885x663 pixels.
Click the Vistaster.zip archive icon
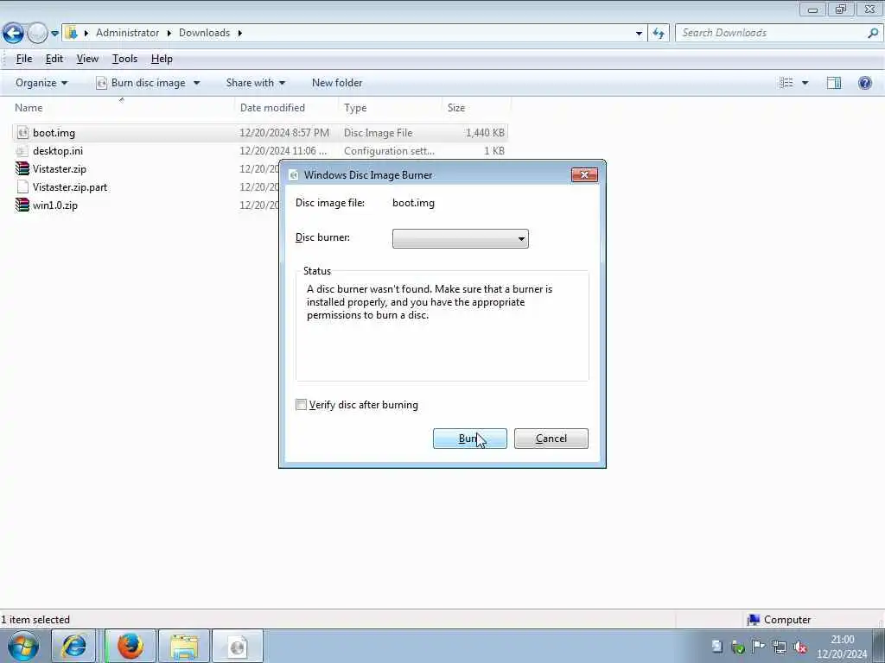pos(22,169)
